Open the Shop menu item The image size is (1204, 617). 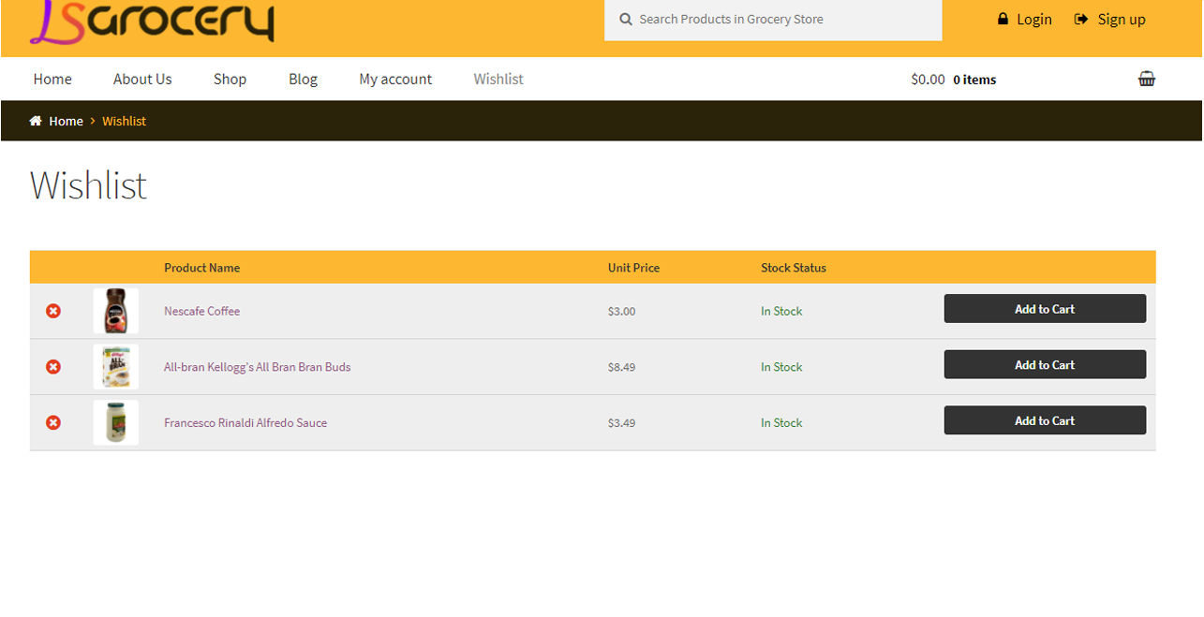[230, 79]
